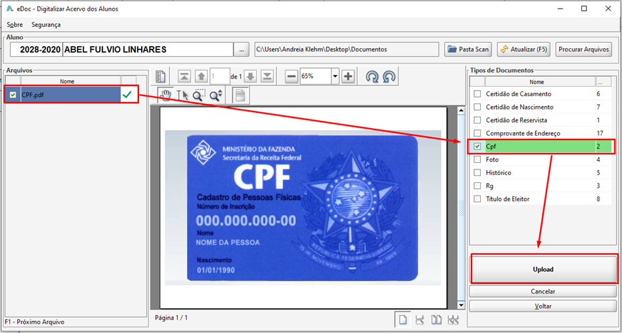The image size is (622, 333).
Task: Click the eDoc application logo icon
Action: (x=10, y=8)
